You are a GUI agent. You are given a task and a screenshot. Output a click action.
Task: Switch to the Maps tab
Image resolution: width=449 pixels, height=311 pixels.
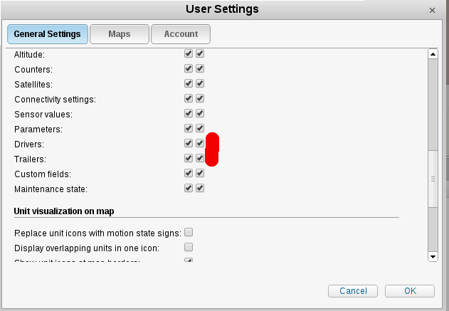click(120, 34)
